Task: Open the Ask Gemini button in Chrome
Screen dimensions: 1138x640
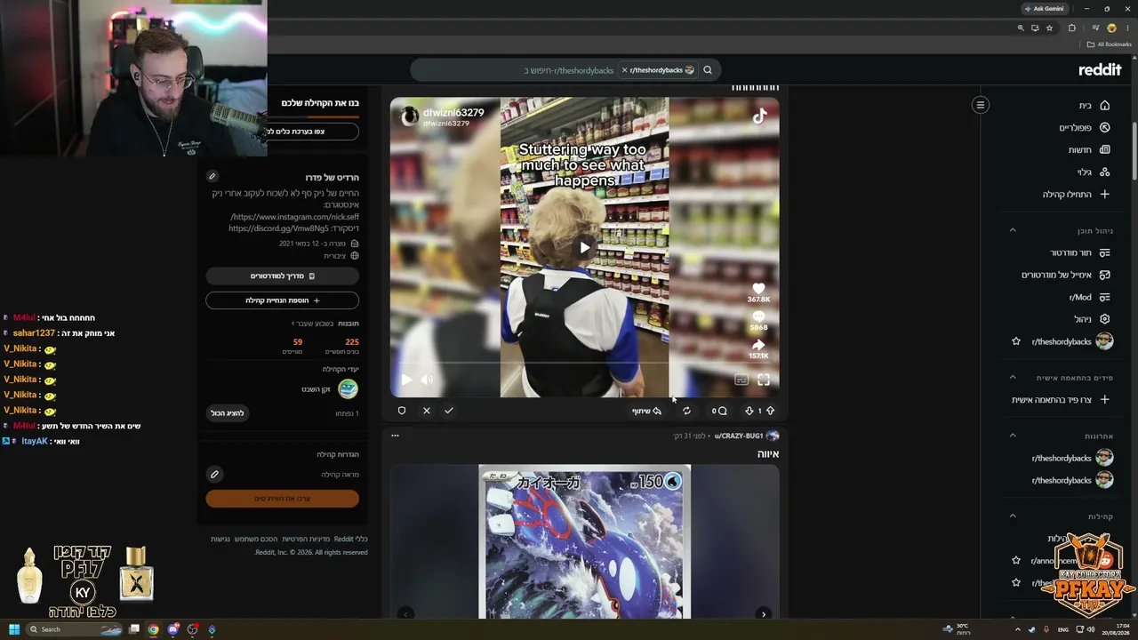Action: click(1045, 8)
